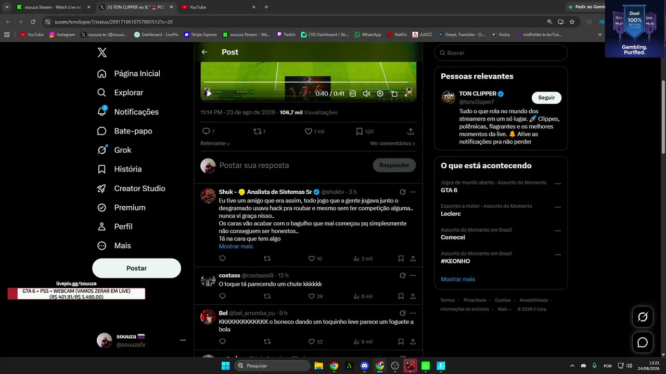Open the Explorar page
The width and height of the screenshot is (666, 374).
pos(120,92)
